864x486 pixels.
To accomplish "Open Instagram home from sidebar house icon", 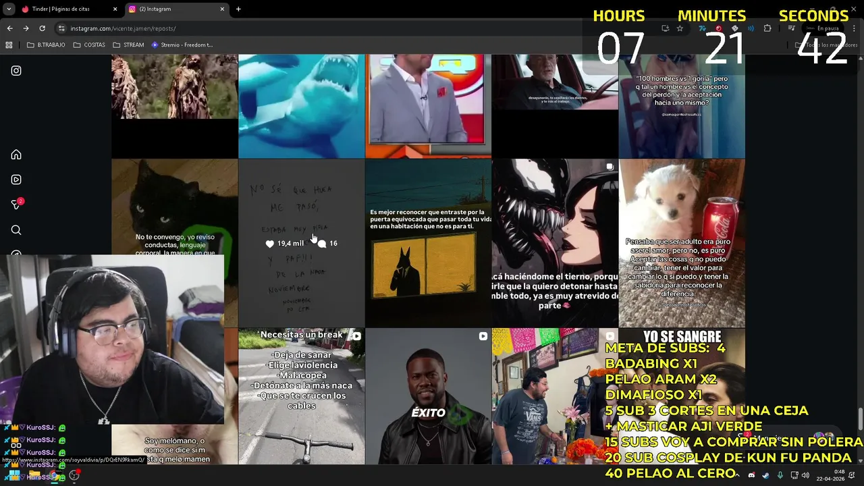I will coord(16,155).
